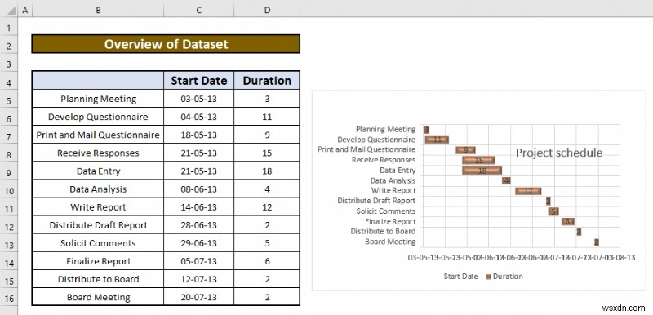Select row 10 header

pyautogui.click(x=9, y=190)
